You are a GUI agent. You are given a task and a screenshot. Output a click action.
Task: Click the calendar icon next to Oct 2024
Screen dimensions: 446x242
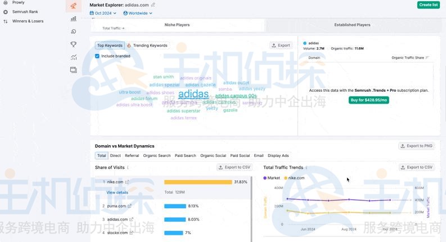tap(92, 13)
